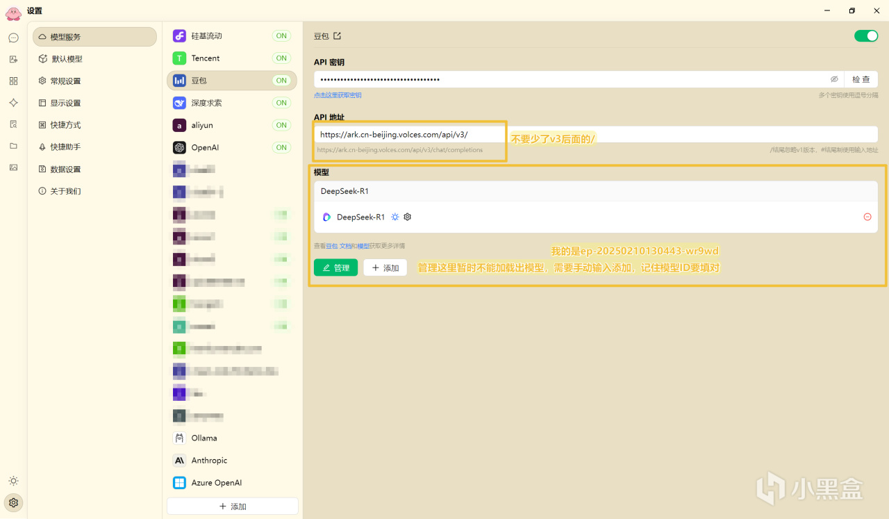Screen dimensions: 889x519
Task: Click 添加 button below provider list
Action: (x=233, y=506)
